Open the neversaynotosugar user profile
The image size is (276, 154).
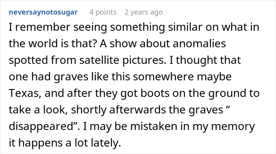tap(43, 12)
